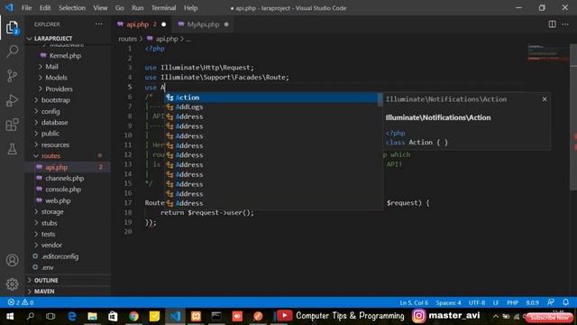This screenshot has height=325, width=577.
Task: Expand the Providers folder
Action: pyautogui.click(x=59, y=88)
